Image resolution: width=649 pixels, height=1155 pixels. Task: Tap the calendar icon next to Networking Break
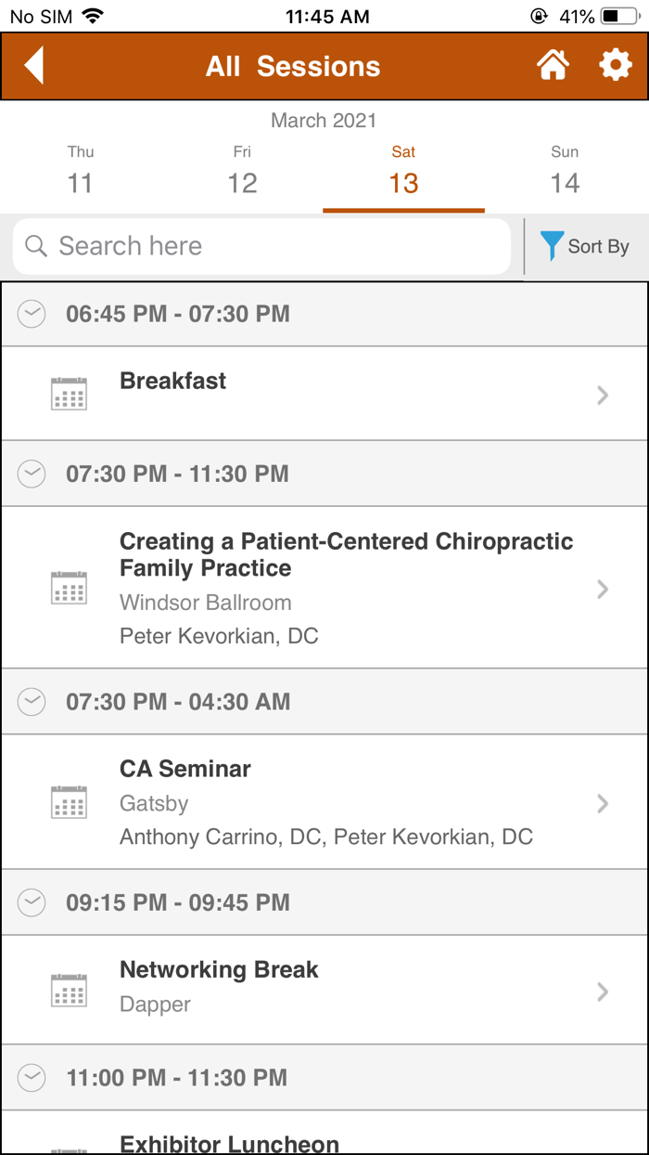click(69, 989)
